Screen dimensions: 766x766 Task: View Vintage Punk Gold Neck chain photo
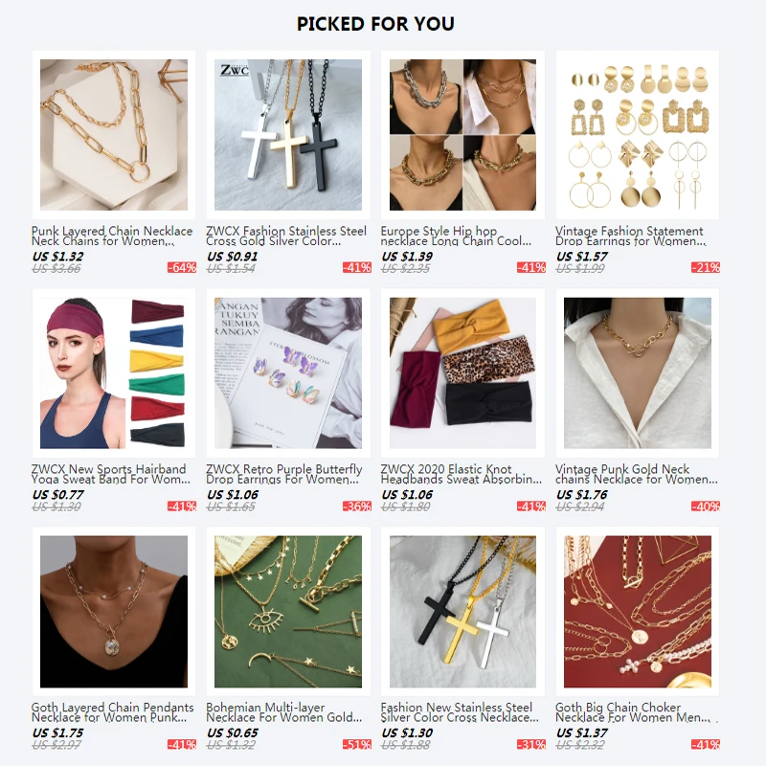point(638,373)
